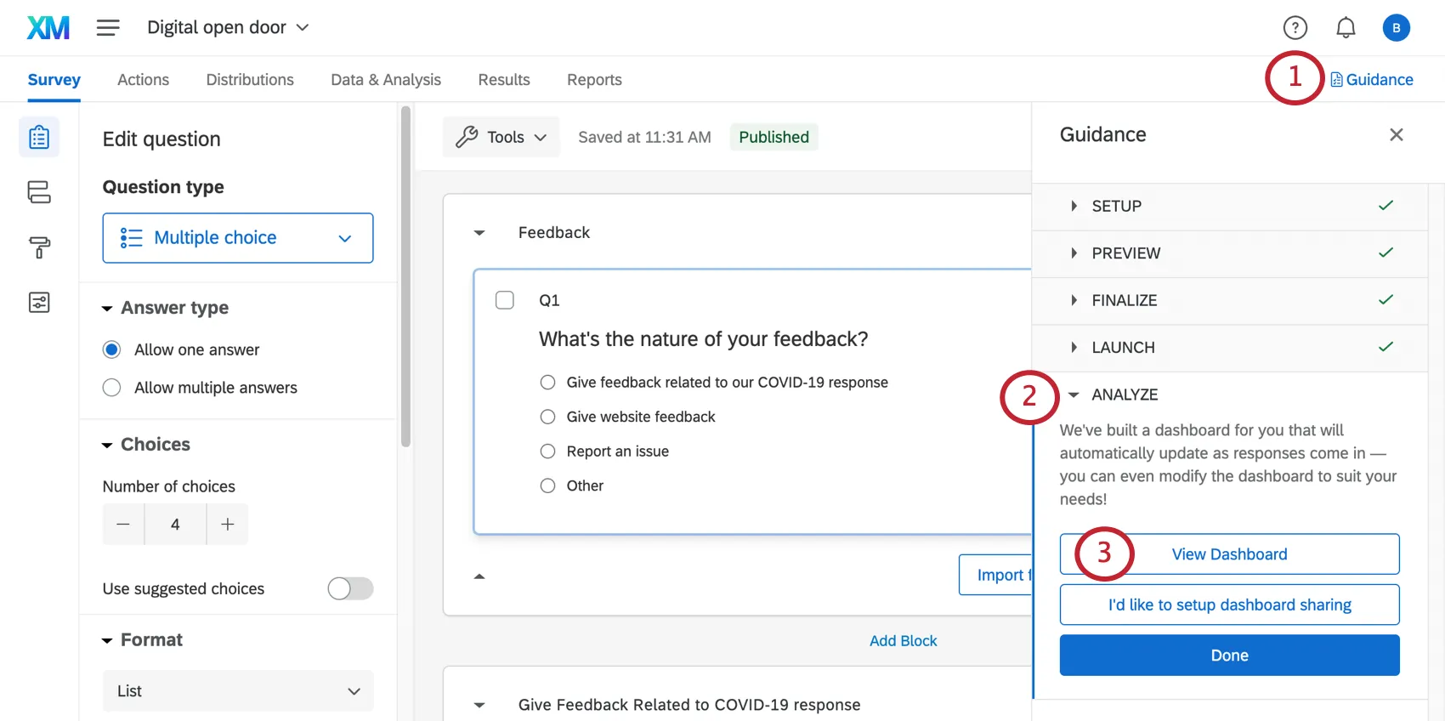Select the survey builder clipboard icon
The image size is (1445, 721).
39,137
